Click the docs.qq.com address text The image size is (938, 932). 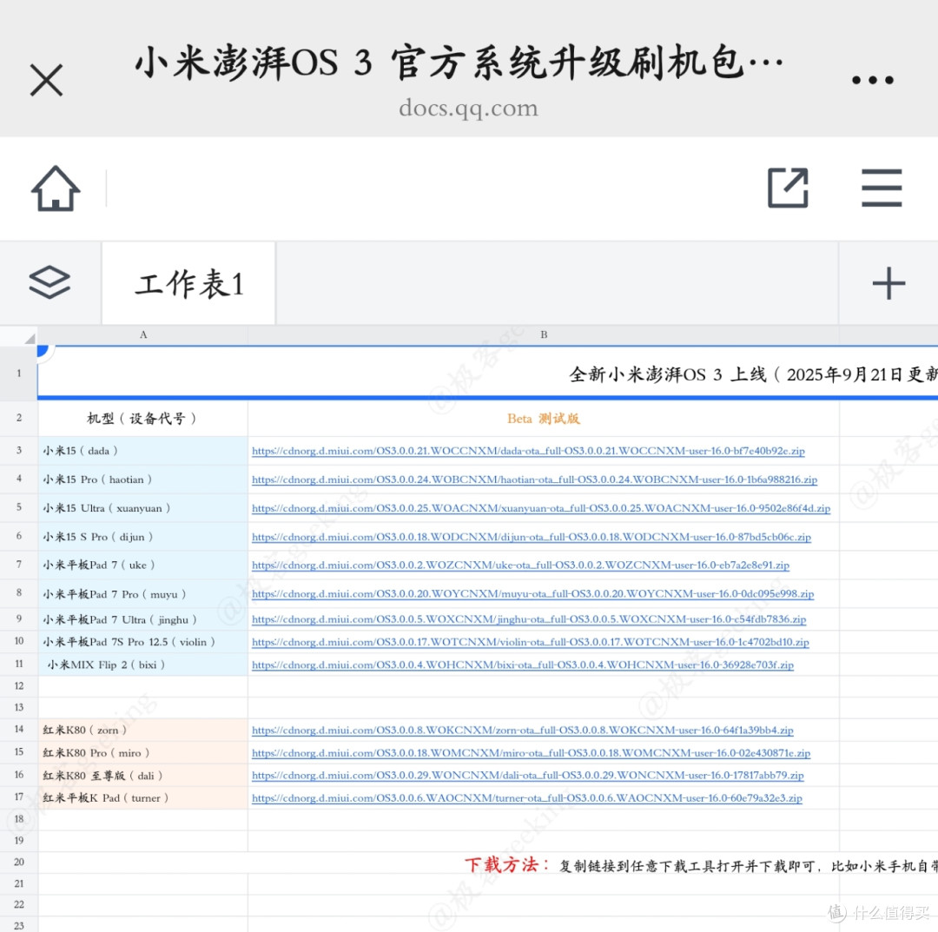[x=468, y=109]
